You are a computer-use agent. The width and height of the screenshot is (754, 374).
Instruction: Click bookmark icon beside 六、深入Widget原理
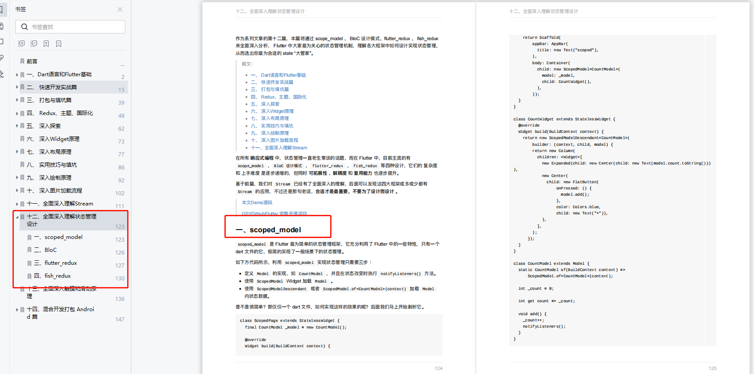[22, 139]
